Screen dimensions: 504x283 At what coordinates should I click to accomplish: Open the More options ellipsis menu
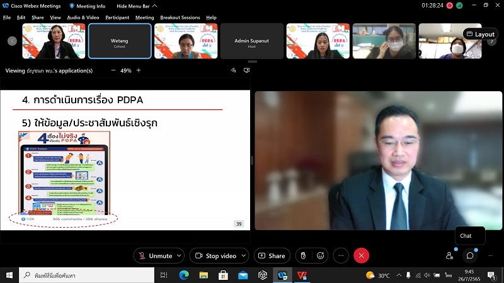coord(341,256)
